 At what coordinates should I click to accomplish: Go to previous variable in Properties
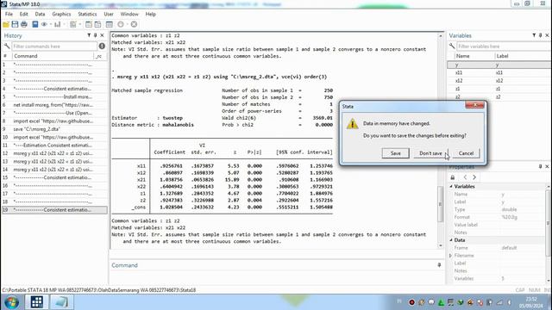465,177
